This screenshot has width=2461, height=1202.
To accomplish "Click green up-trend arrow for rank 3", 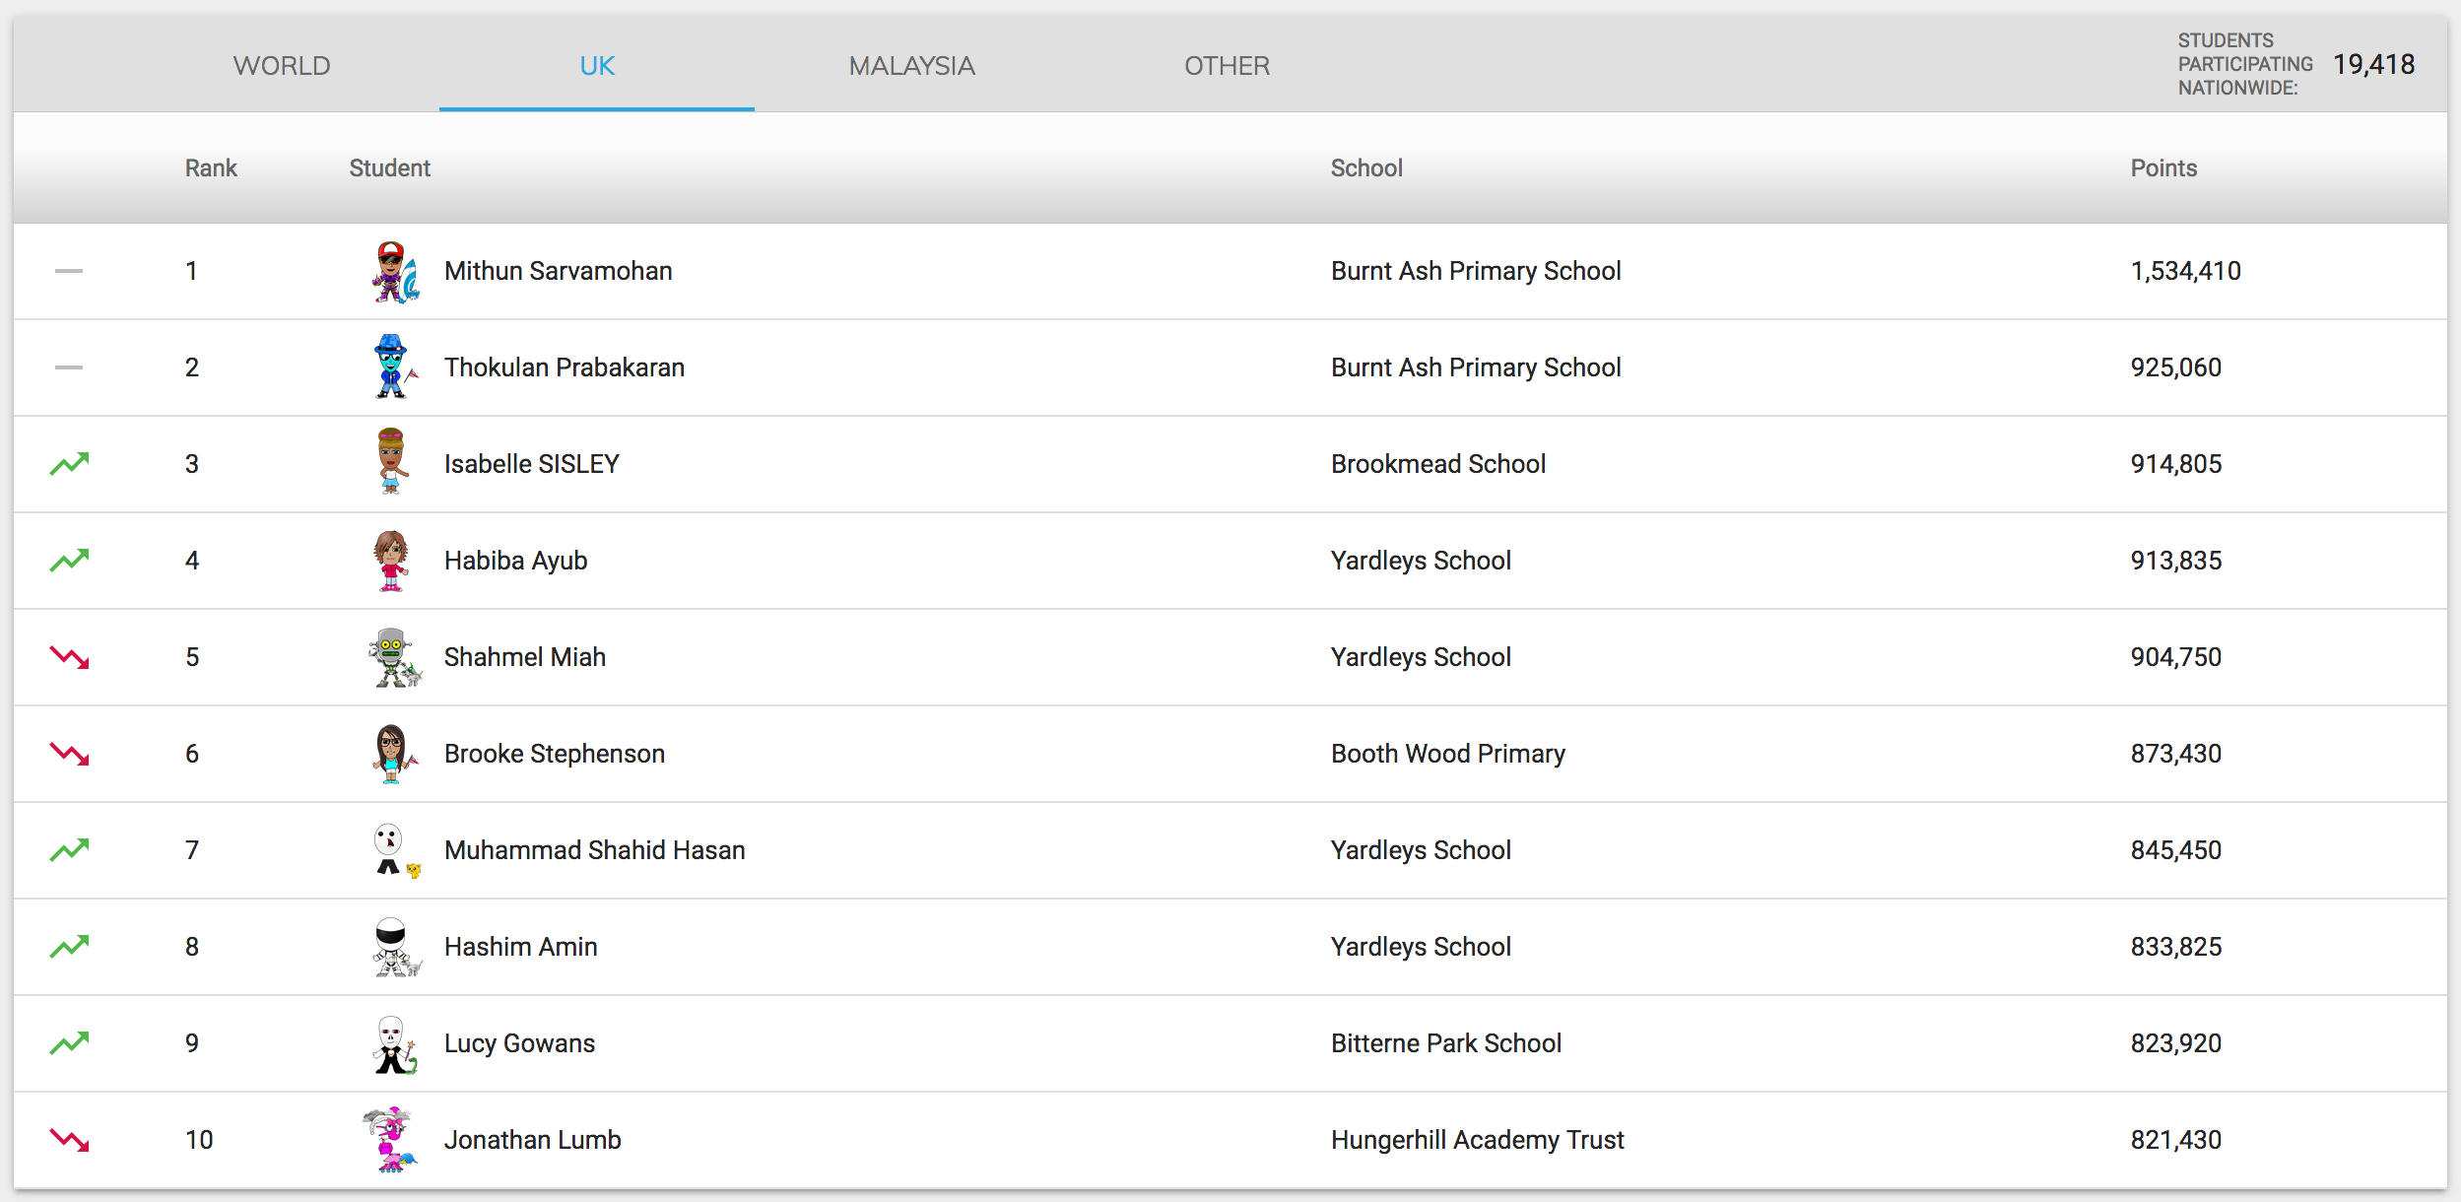I will click(x=69, y=464).
